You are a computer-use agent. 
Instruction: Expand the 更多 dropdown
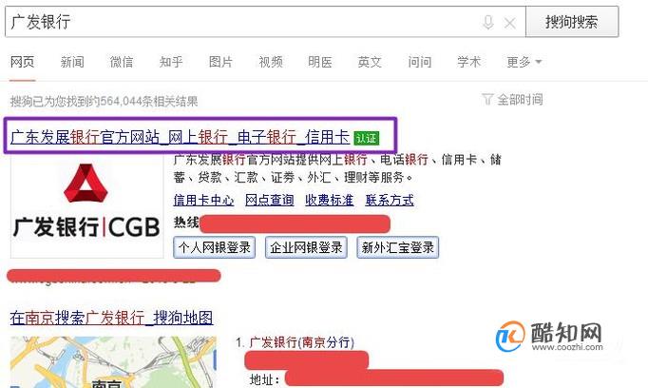524,62
